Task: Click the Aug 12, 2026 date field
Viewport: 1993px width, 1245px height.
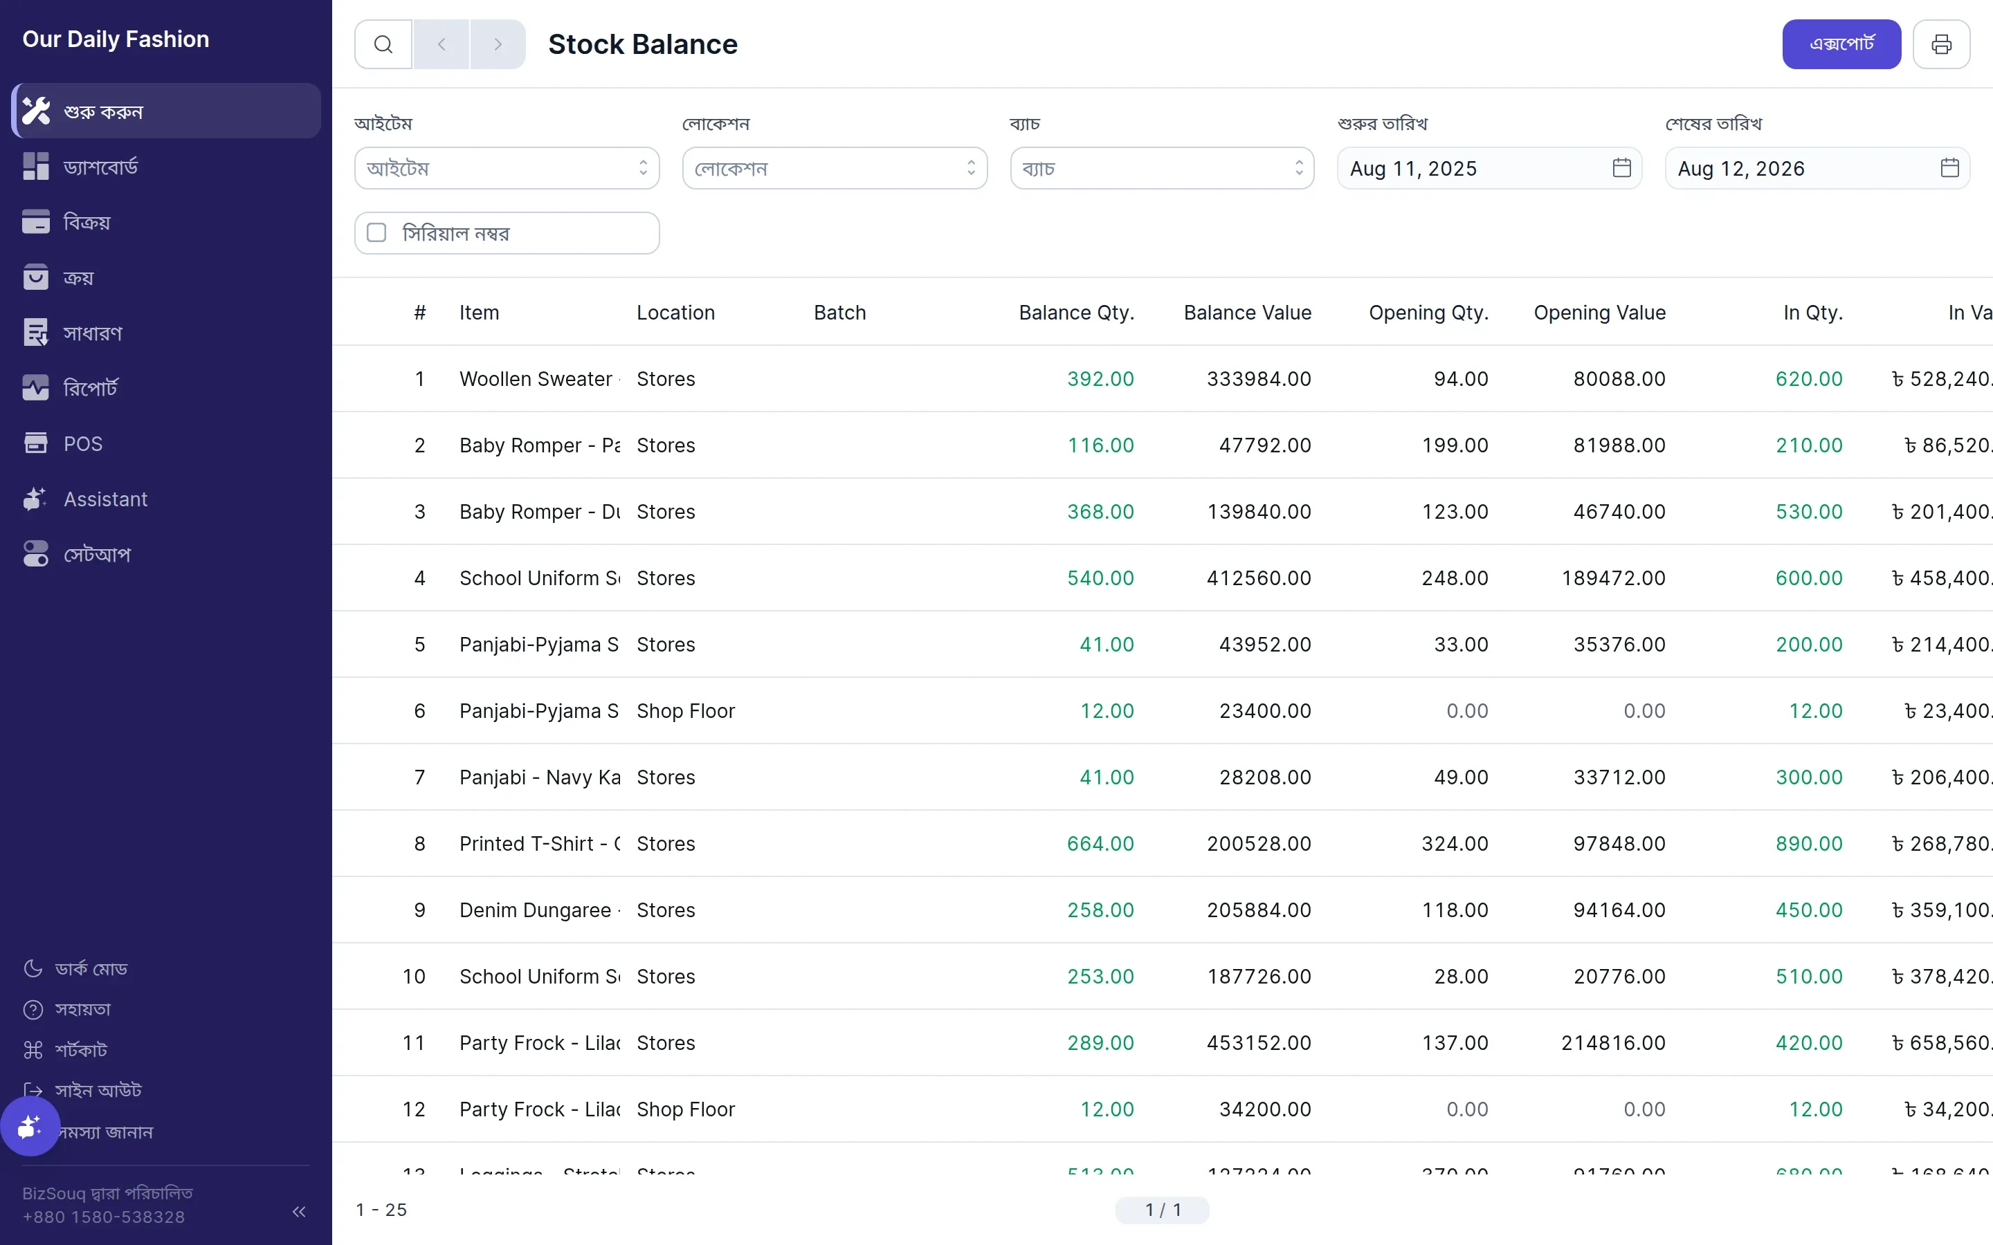Action: 1817,168
